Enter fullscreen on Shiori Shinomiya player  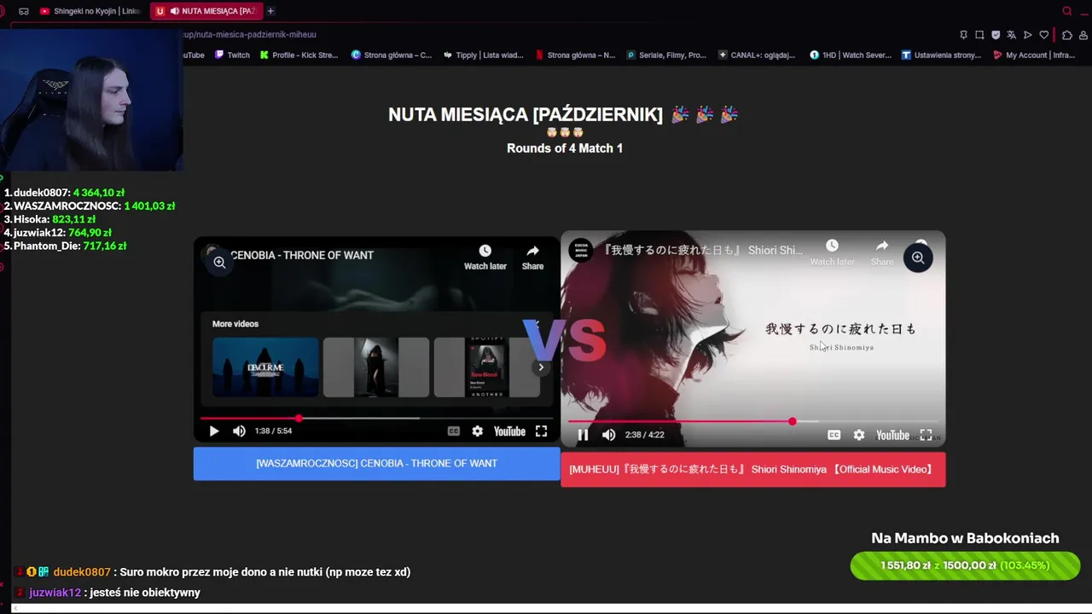click(x=926, y=435)
